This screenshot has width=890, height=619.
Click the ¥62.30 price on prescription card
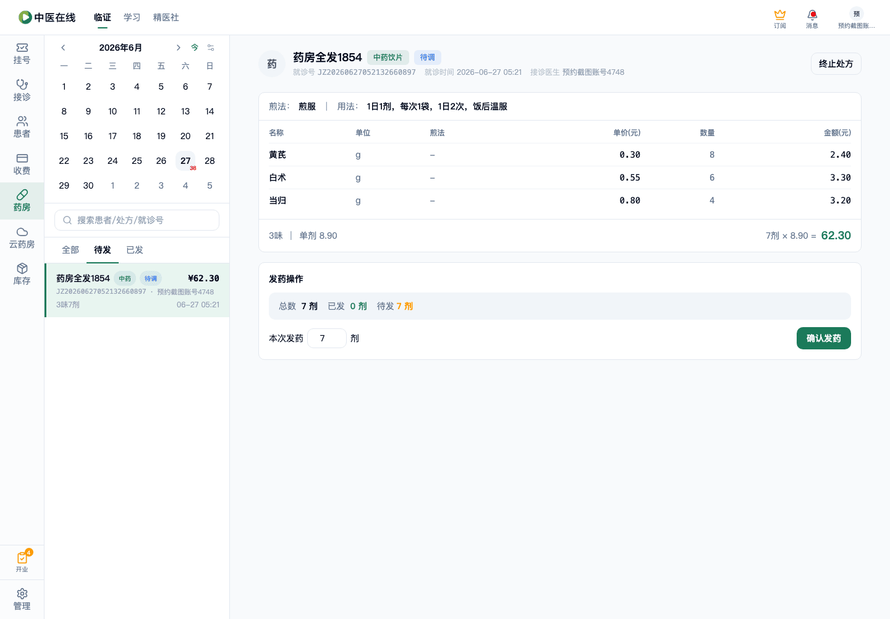point(203,278)
